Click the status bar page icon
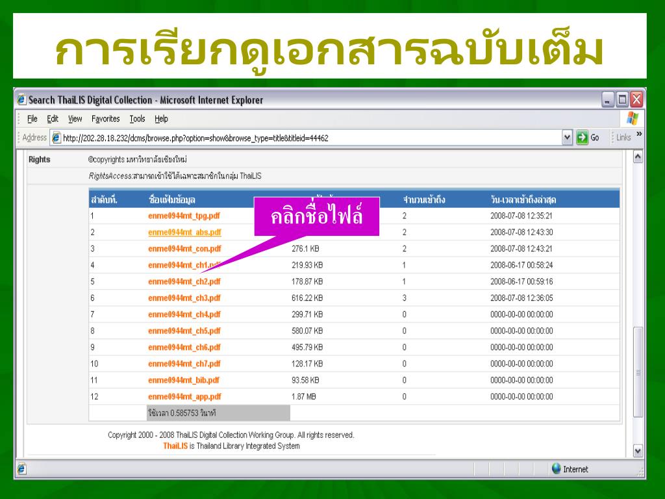This screenshot has height=499, width=665. [21, 469]
